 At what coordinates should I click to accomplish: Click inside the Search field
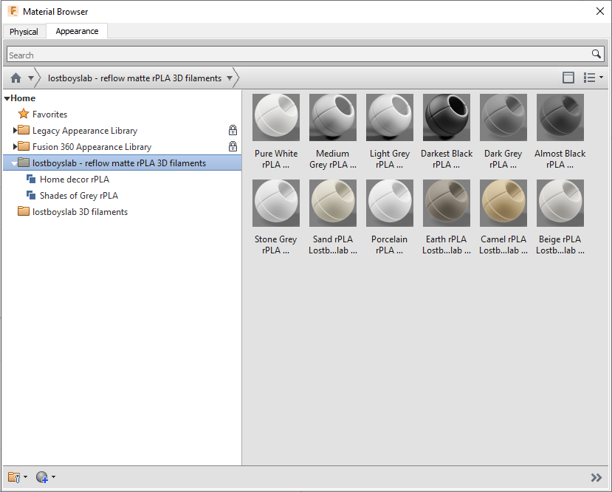[x=295, y=54]
